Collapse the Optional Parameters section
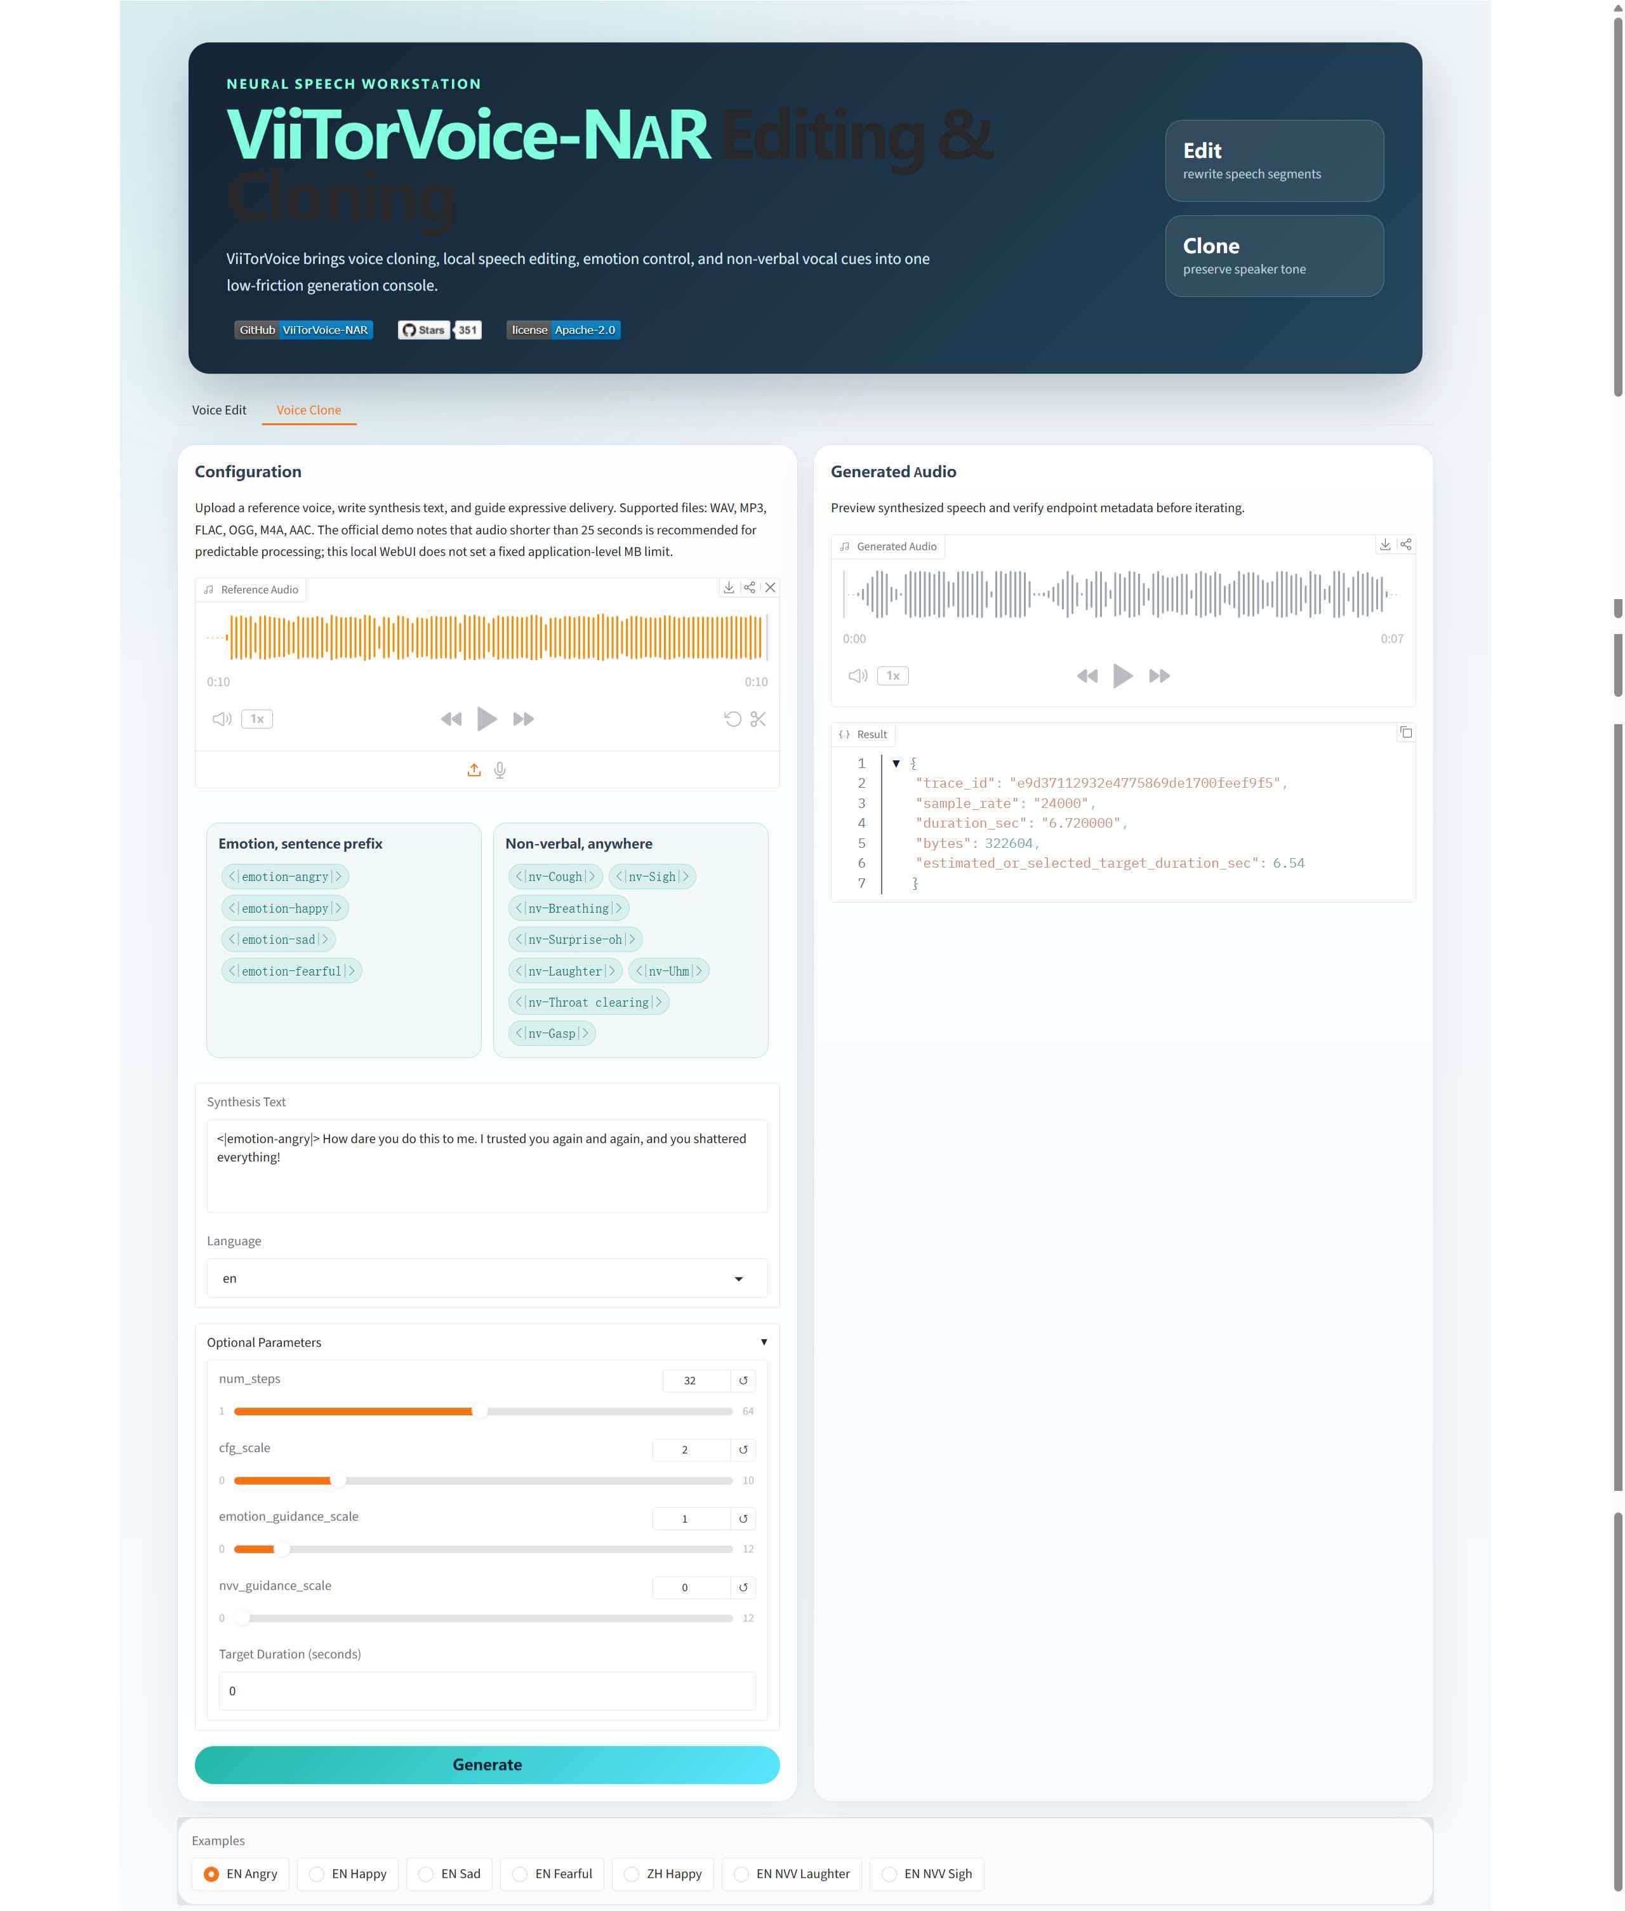This screenshot has height=1911, width=1625. [x=486, y=1342]
